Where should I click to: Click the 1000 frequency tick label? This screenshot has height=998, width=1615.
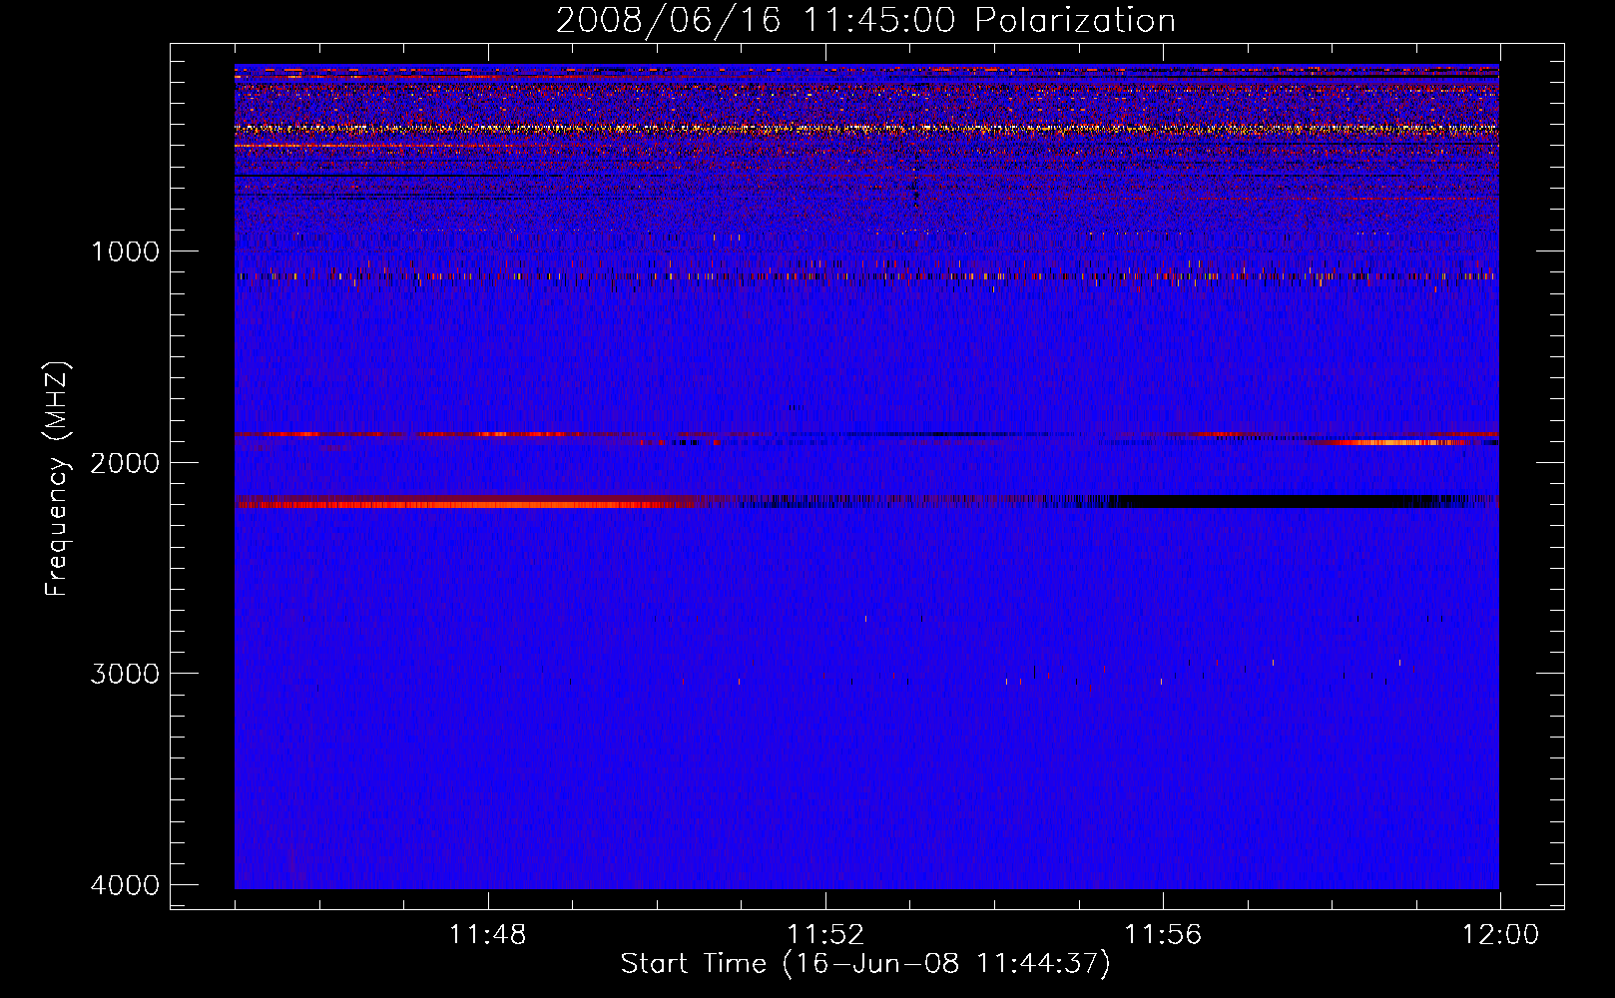(125, 251)
